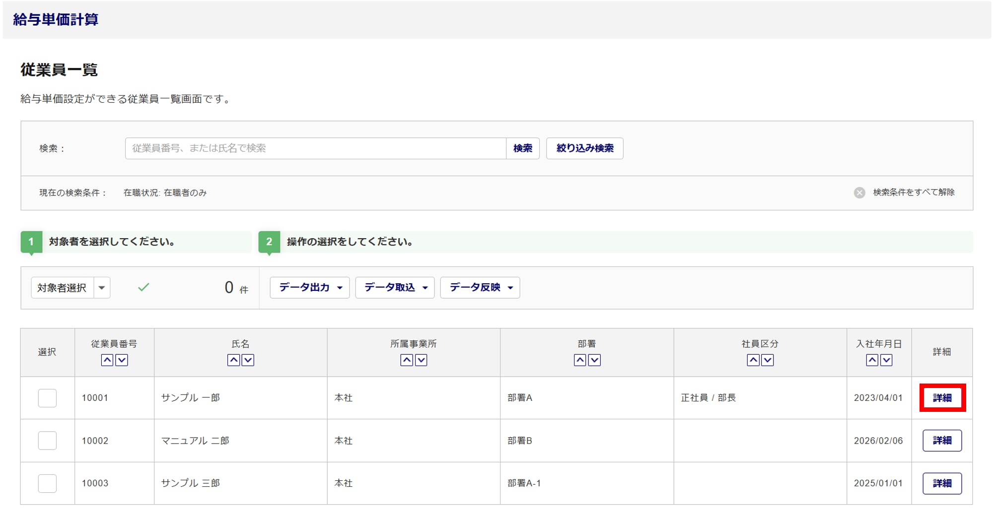Sort 社員区分 column descending
The image size is (993, 520).
click(768, 360)
